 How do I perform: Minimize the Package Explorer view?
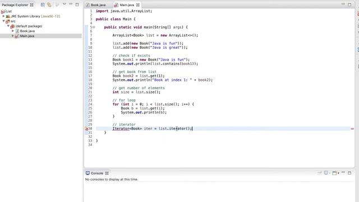click(x=71, y=4)
